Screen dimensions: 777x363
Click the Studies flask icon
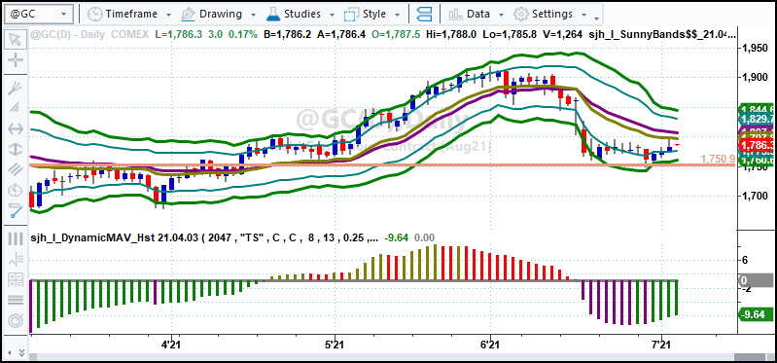[273, 14]
